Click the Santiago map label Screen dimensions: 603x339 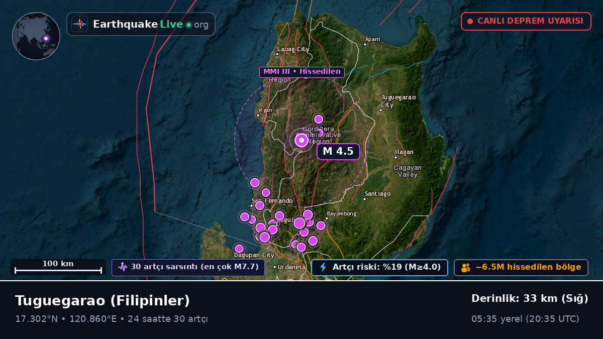point(377,193)
